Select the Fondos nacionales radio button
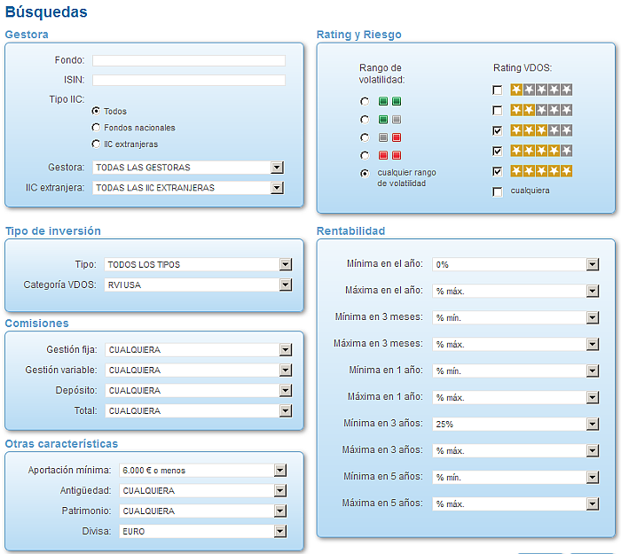 point(96,128)
